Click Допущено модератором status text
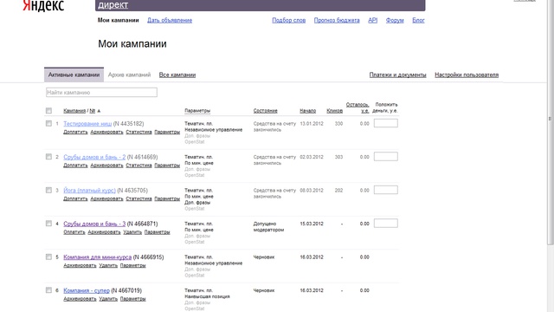The image size is (554, 312). [268, 227]
